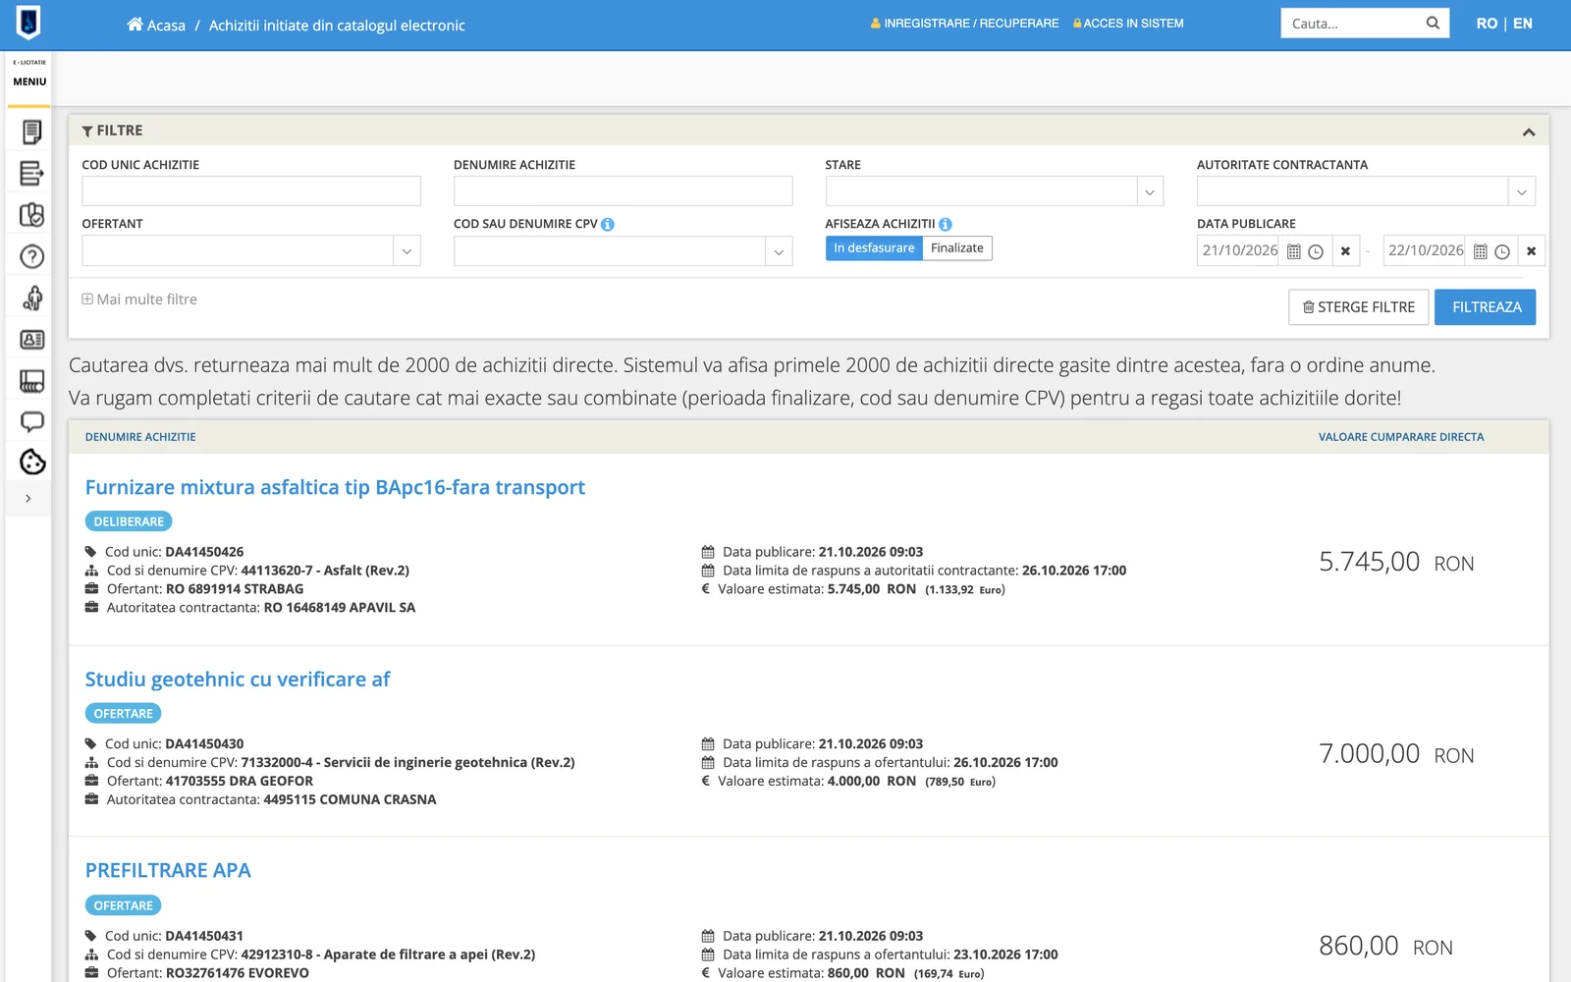Expand 'Mai multe filtre'

[139, 300]
